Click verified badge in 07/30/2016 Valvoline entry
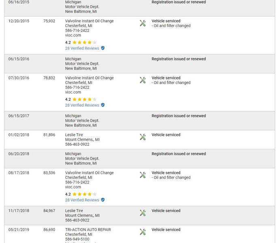The image size is (276, 243). 103,105
